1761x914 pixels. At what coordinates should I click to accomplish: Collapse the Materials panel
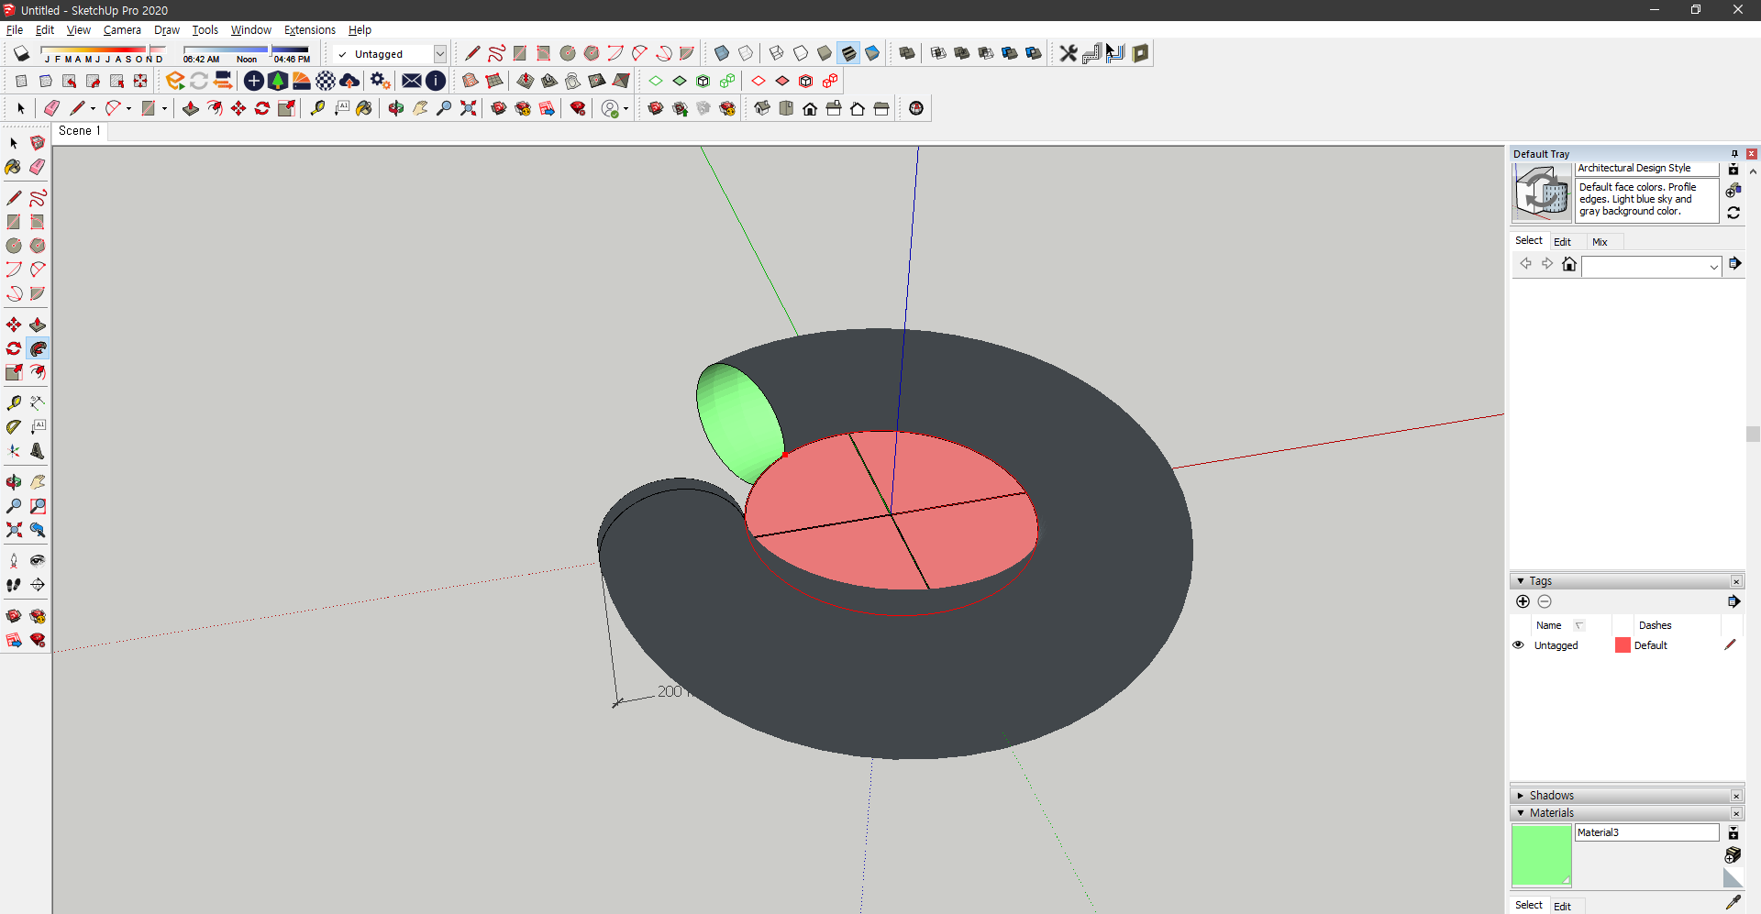[1521, 813]
